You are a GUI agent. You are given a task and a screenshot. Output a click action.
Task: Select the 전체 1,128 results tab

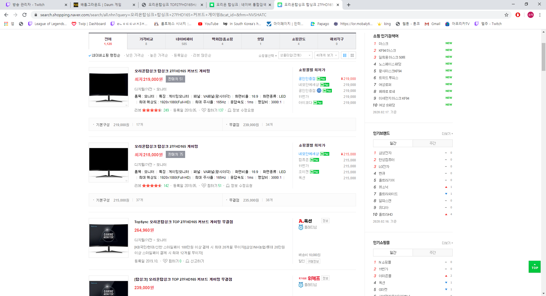108,41
